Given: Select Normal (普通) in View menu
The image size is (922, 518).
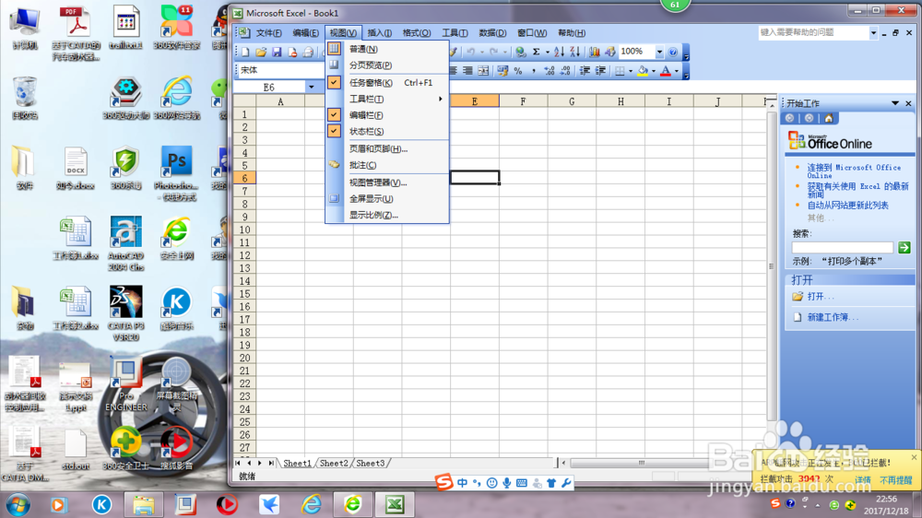Looking at the screenshot, I should click(388, 49).
